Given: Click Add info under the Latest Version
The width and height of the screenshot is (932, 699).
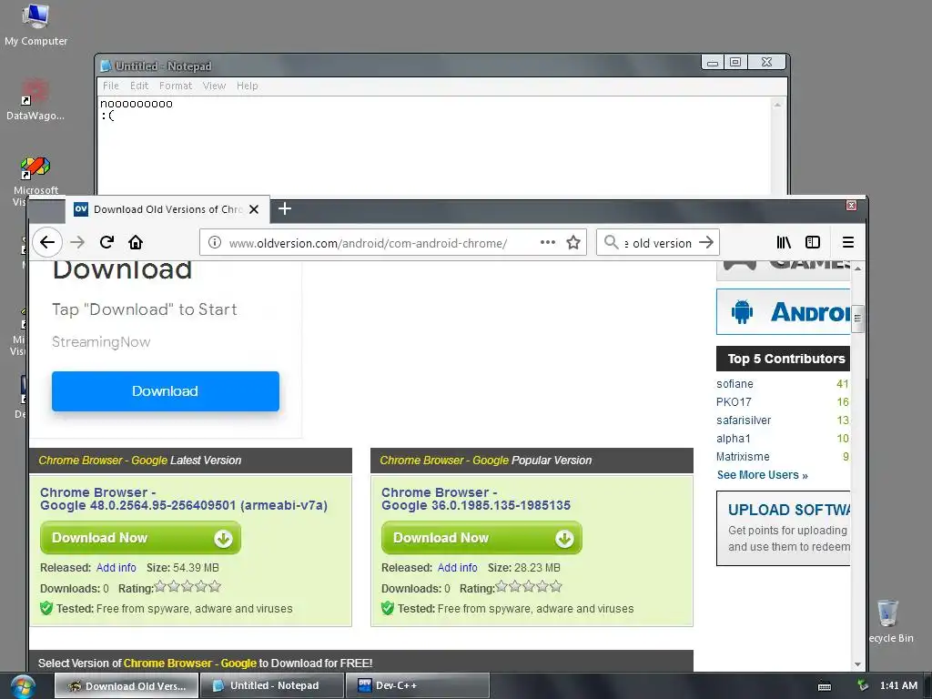Looking at the screenshot, I should click(116, 568).
